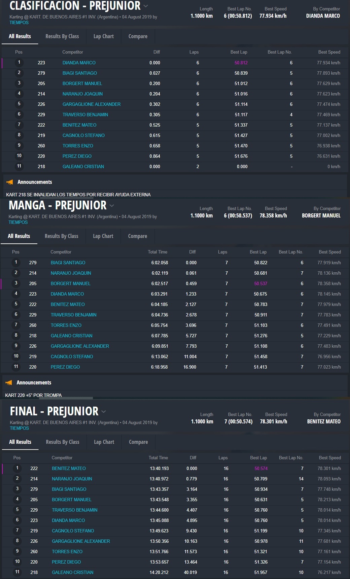Open the Manga - Prejunior session dropdown arrow

112,206
